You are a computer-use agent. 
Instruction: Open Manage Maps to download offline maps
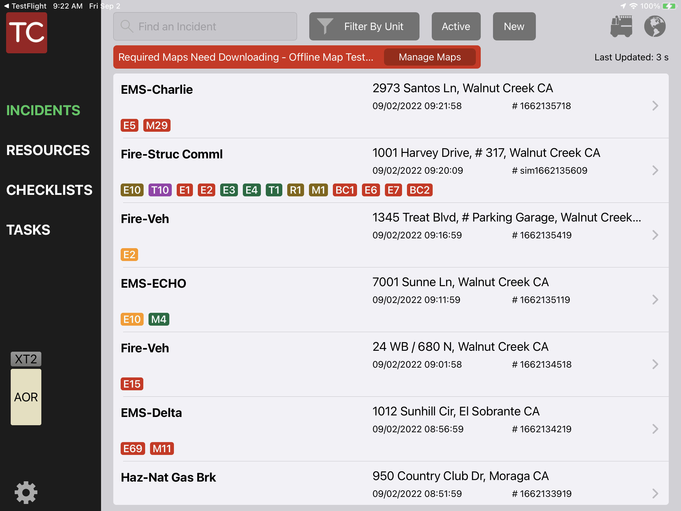[430, 57]
